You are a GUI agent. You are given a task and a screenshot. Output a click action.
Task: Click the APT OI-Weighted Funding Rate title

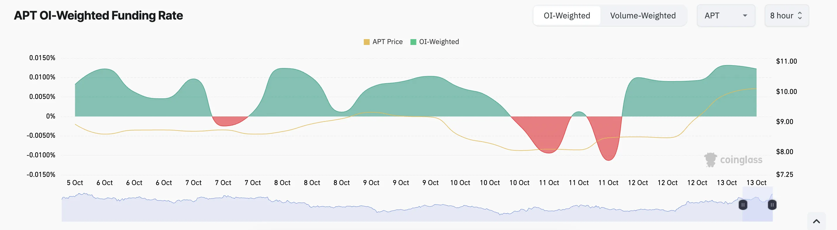coord(99,15)
